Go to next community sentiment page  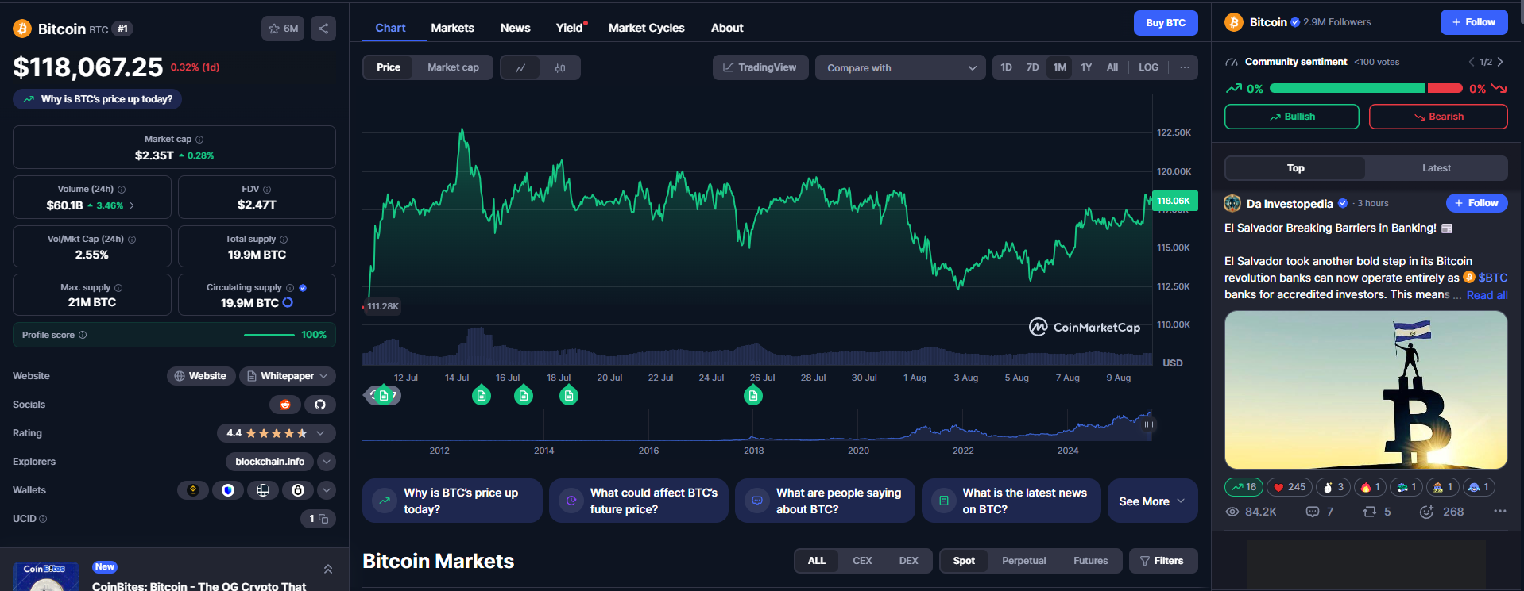point(1500,62)
